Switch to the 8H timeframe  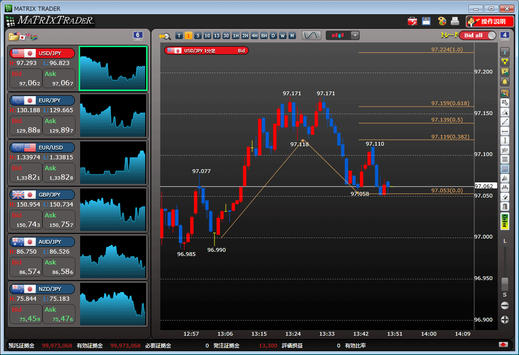coord(264,36)
